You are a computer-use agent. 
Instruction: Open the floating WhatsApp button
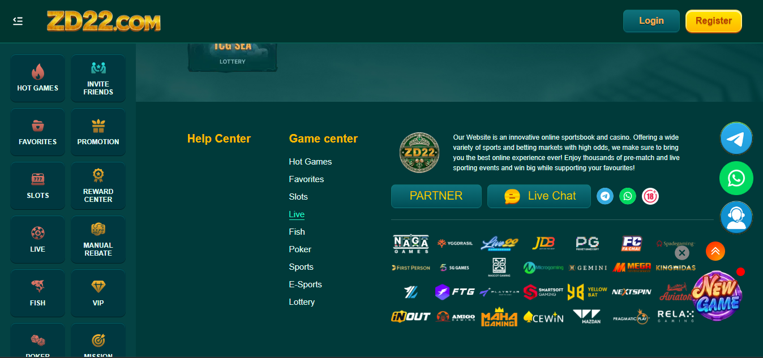736,178
